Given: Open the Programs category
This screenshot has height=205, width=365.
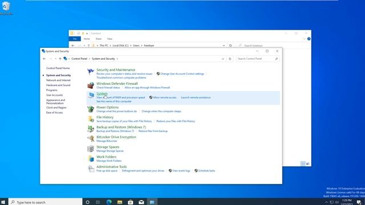Looking at the screenshot, I should (52, 90).
